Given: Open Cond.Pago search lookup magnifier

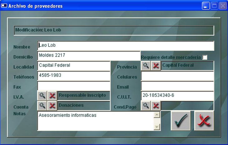Looking at the screenshot, I should 146,106.
